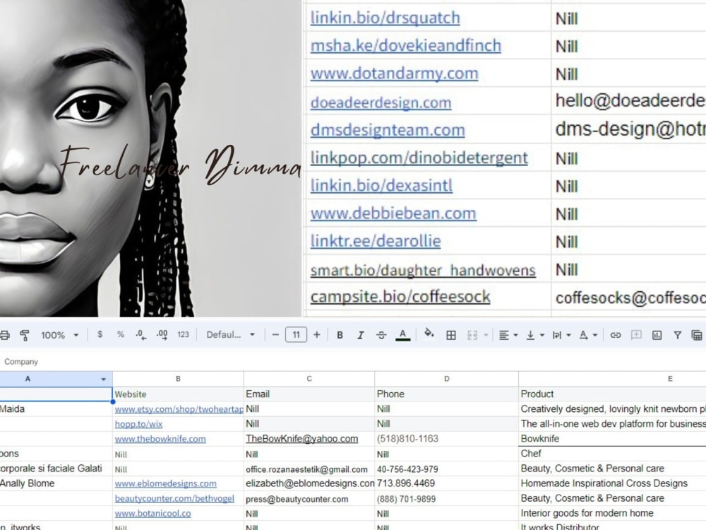Select column C header
This screenshot has width=706, height=530.
pyautogui.click(x=309, y=379)
